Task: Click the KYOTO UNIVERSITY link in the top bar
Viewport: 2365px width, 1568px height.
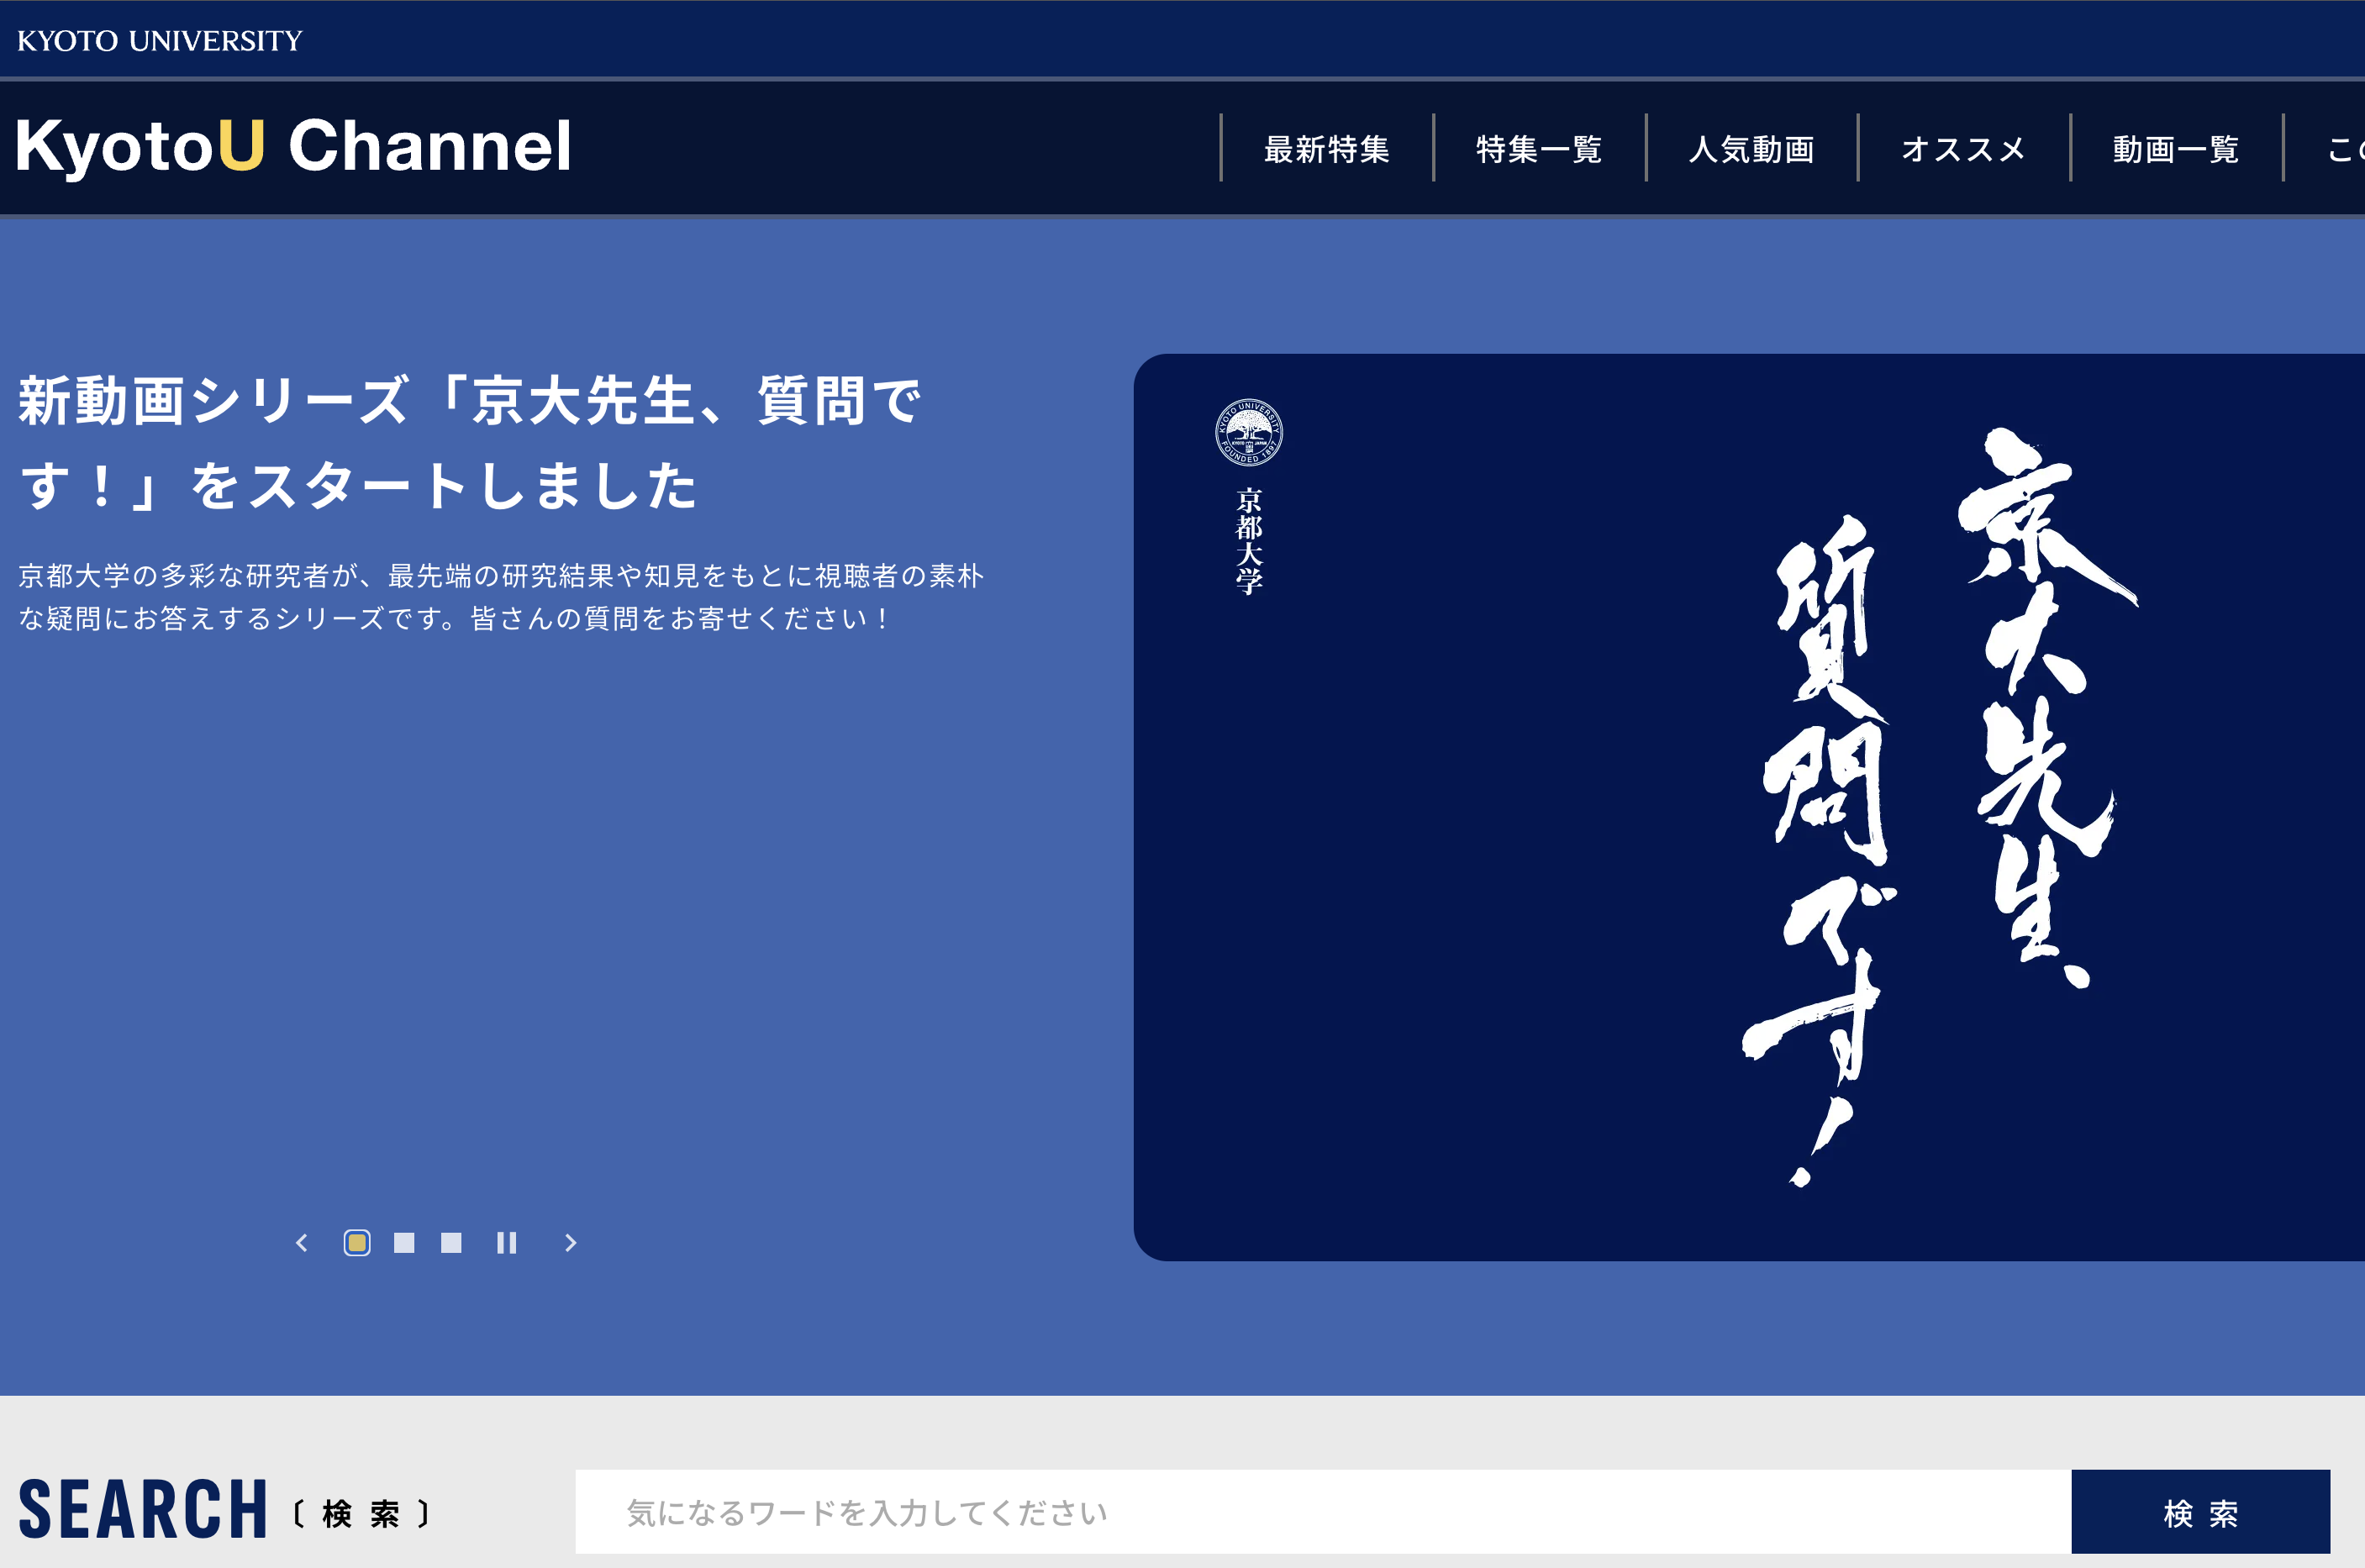Action: point(158,40)
